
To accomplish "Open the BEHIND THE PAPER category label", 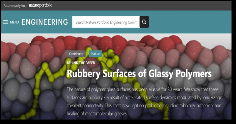I will [x=81, y=63].
